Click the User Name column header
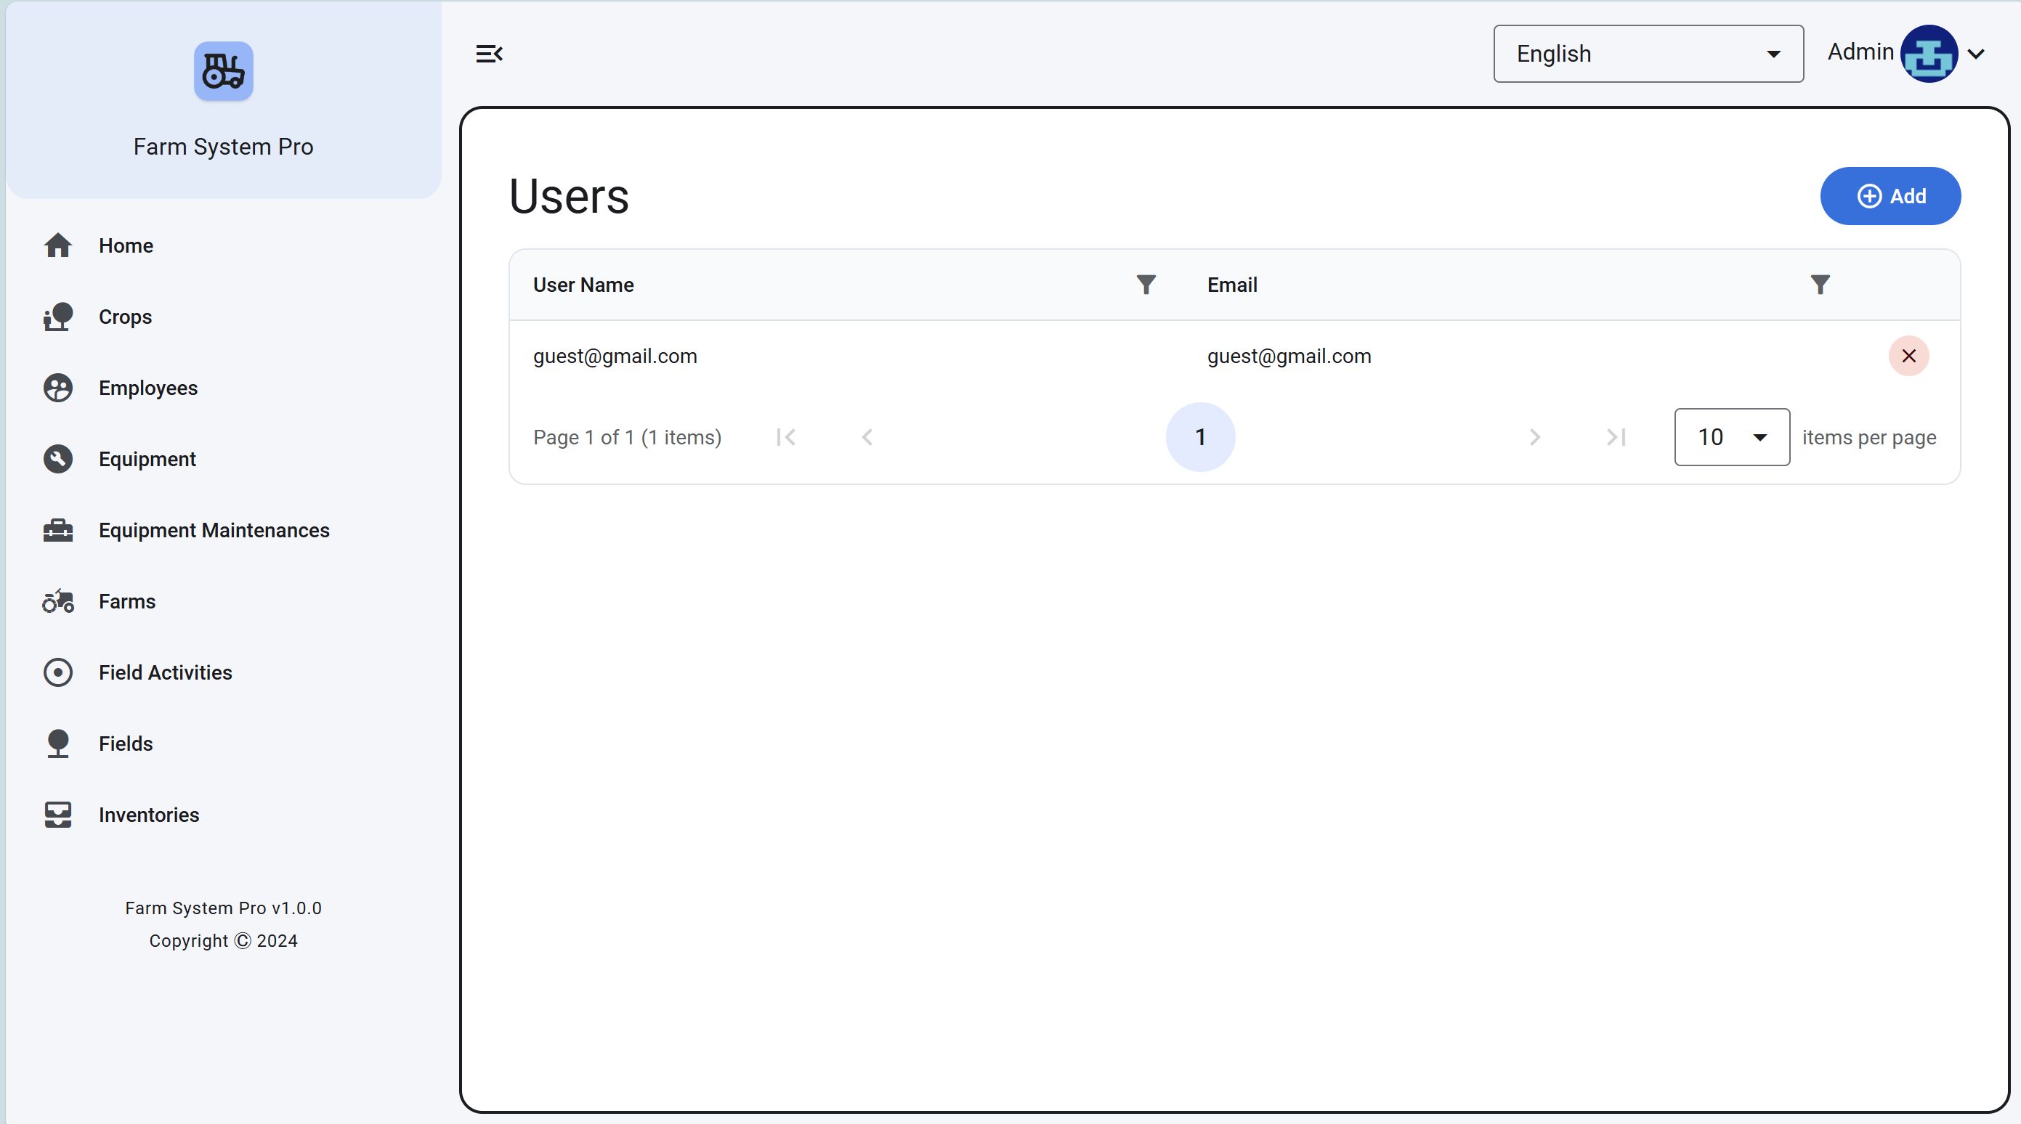2021x1124 pixels. tap(583, 285)
